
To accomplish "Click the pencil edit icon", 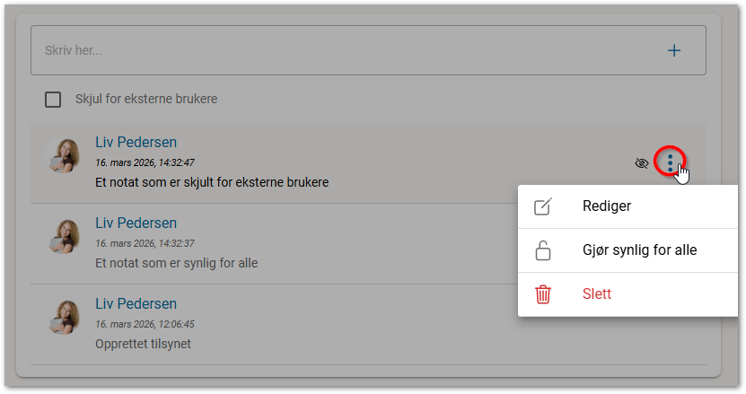I will pos(543,206).
